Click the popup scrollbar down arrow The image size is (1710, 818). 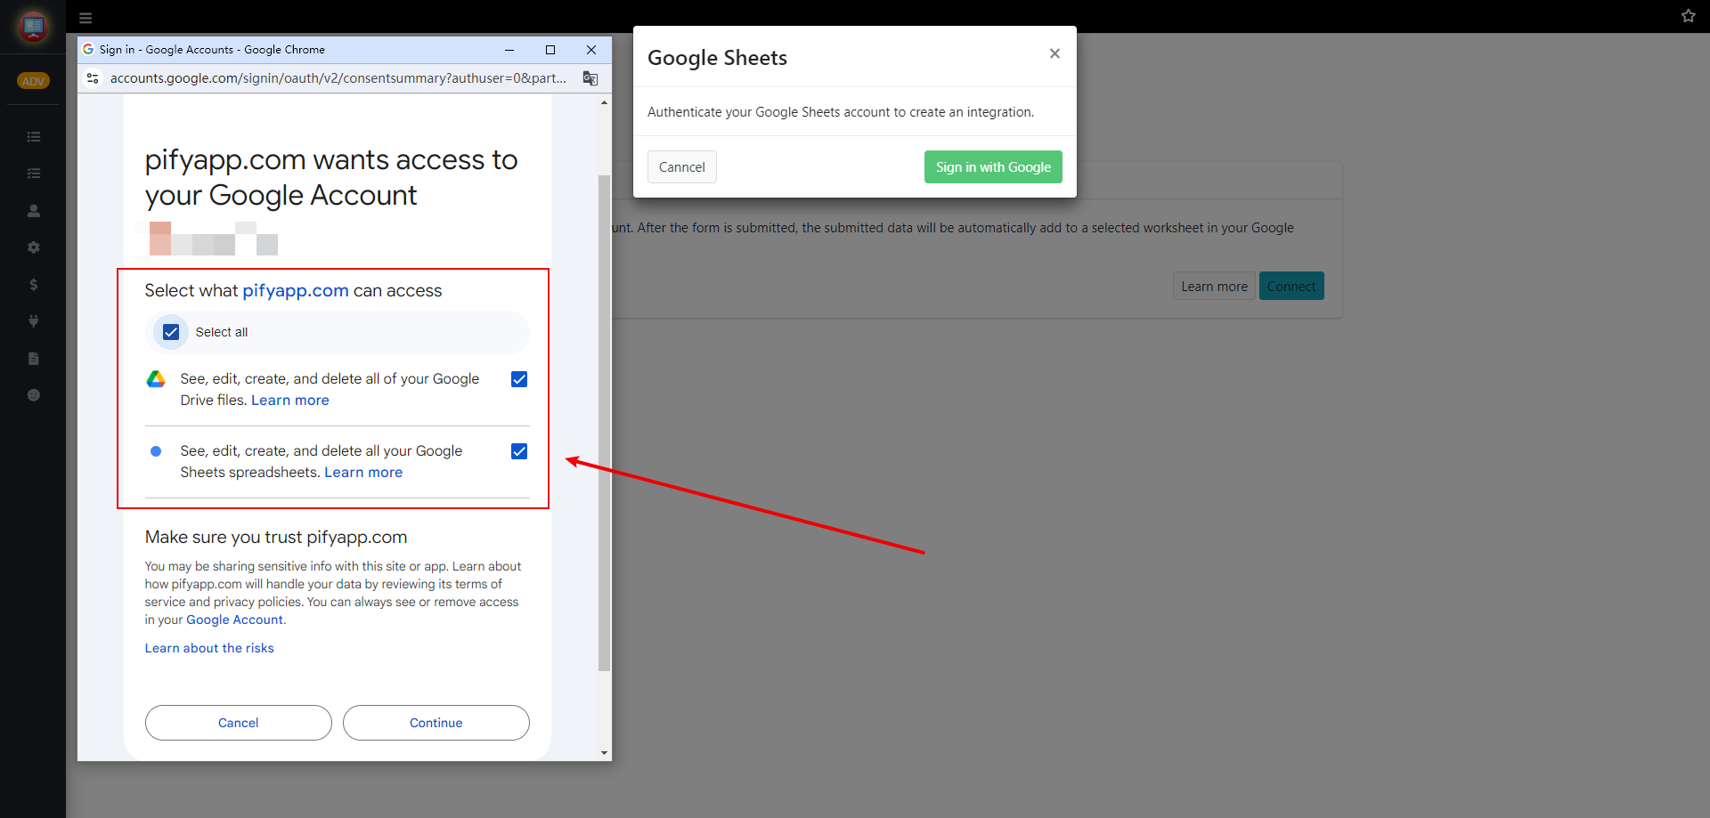605,753
